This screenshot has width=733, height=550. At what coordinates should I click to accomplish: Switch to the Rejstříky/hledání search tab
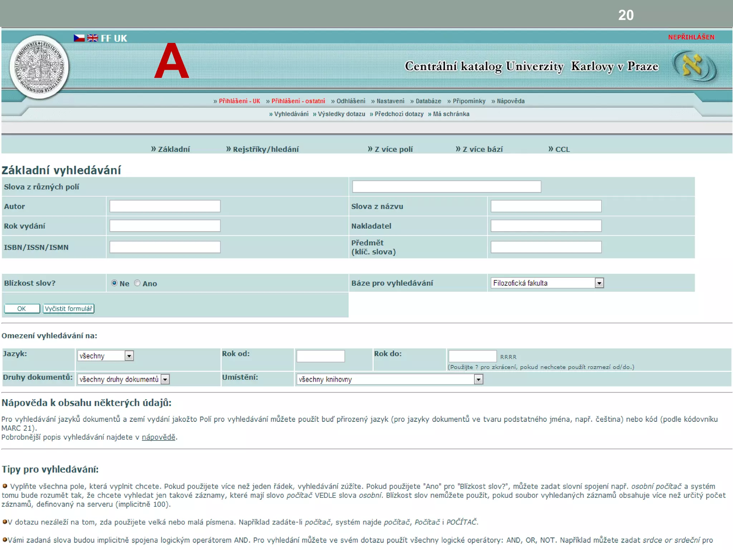(265, 149)
